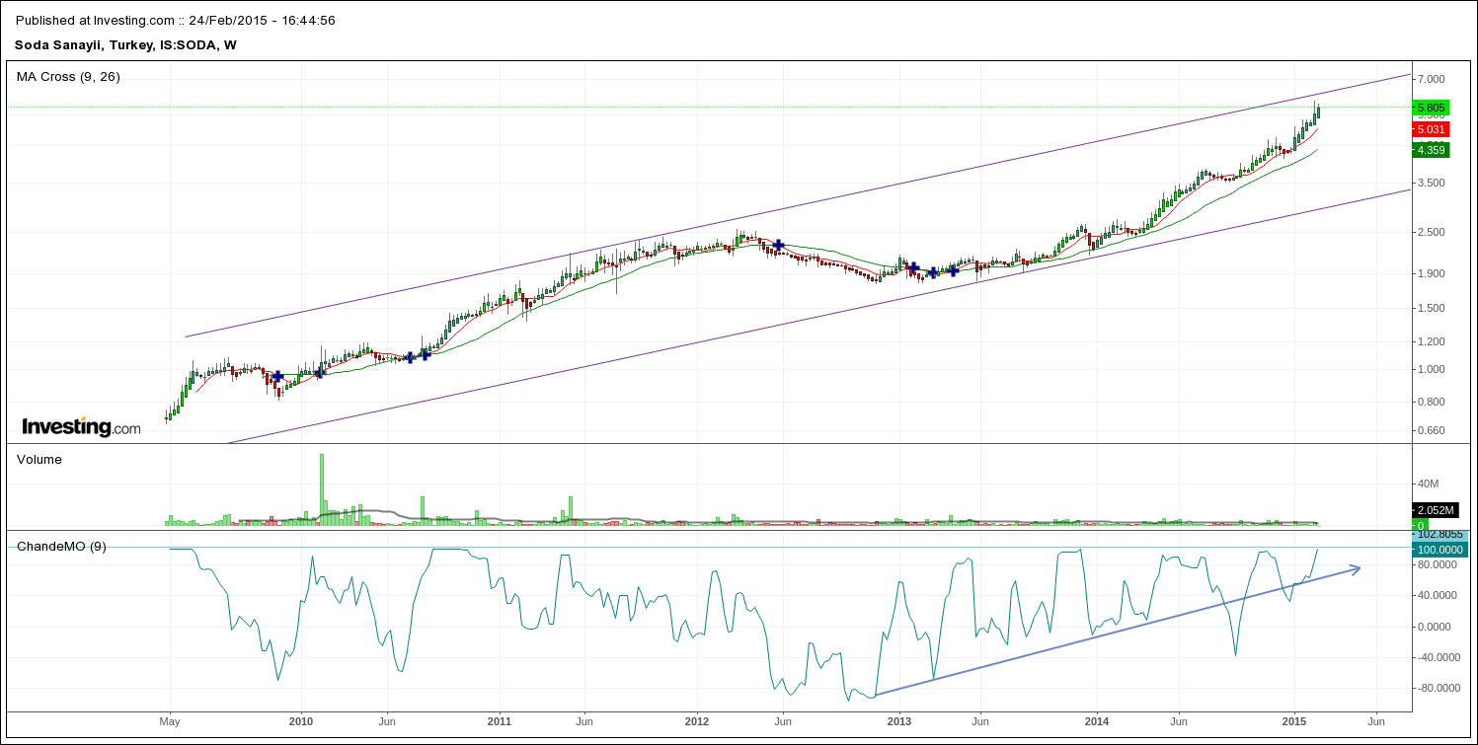Click the 40M label on volume axis
The width and height of the screenshot is (1478, 745).
tap(1430, 484)
